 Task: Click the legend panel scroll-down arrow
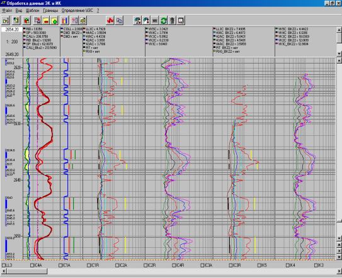click(339, 53)
